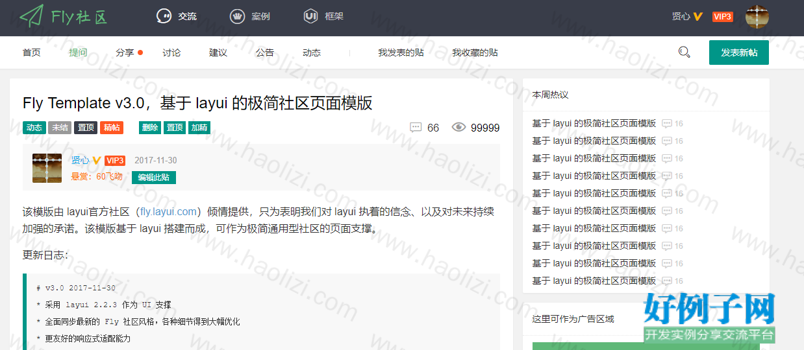Click the black 置顶 badge
Viewport: 804px width, 350px height.
tap(86, 128)
